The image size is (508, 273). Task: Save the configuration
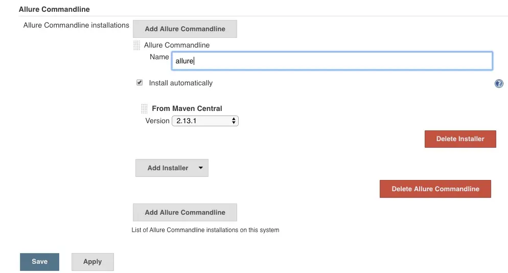39,262
